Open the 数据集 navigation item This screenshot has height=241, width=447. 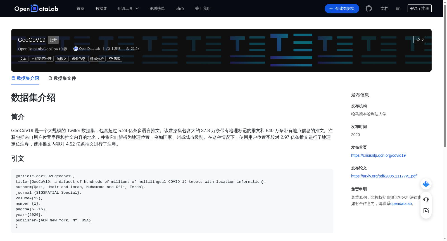coord(101,8)
